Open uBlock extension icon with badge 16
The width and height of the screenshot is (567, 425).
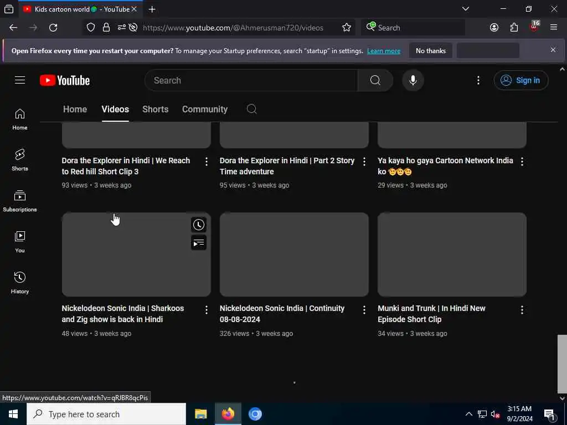coord(534,27)
